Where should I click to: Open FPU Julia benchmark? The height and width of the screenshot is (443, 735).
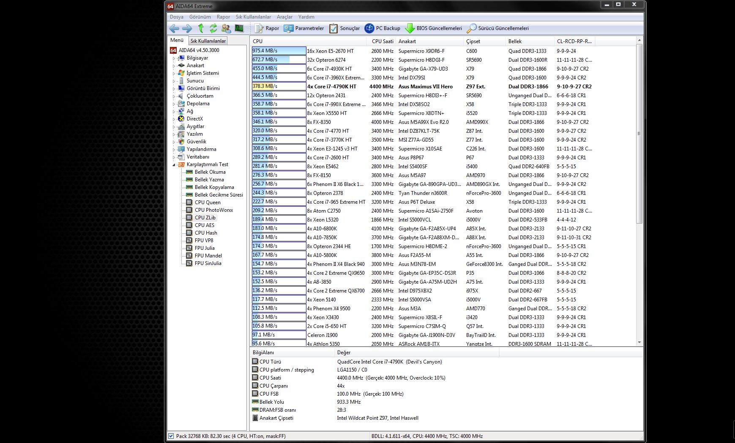(205, 248)
